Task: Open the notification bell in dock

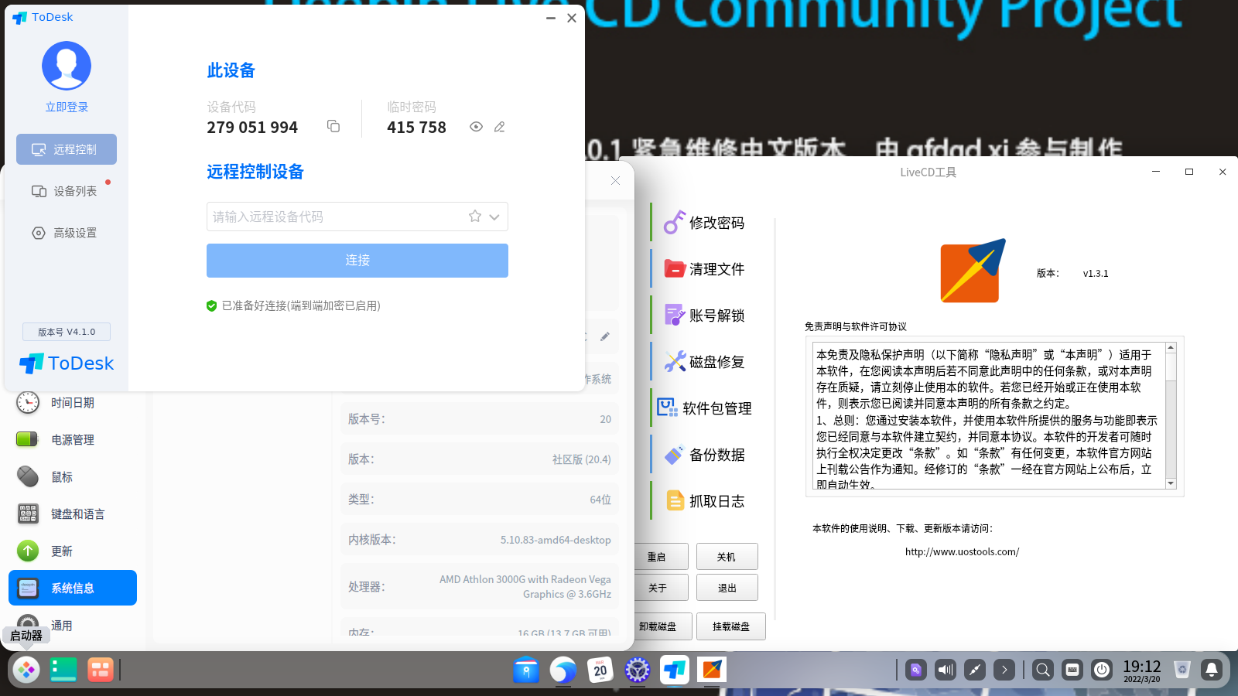Action: tap(1212, 670)
